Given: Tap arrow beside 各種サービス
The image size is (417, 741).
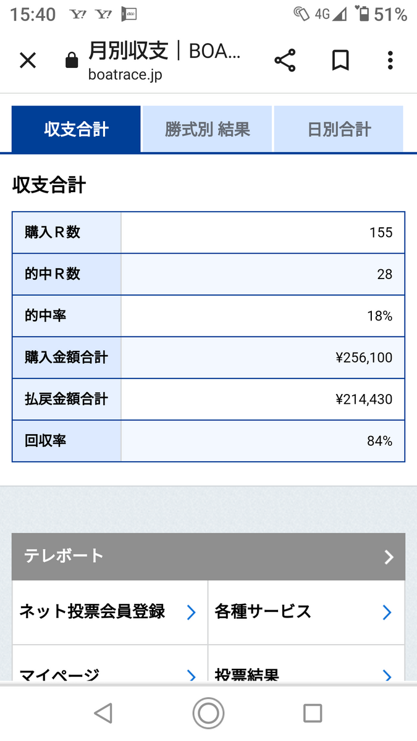Looking at the screenshot, I should 387,613.
